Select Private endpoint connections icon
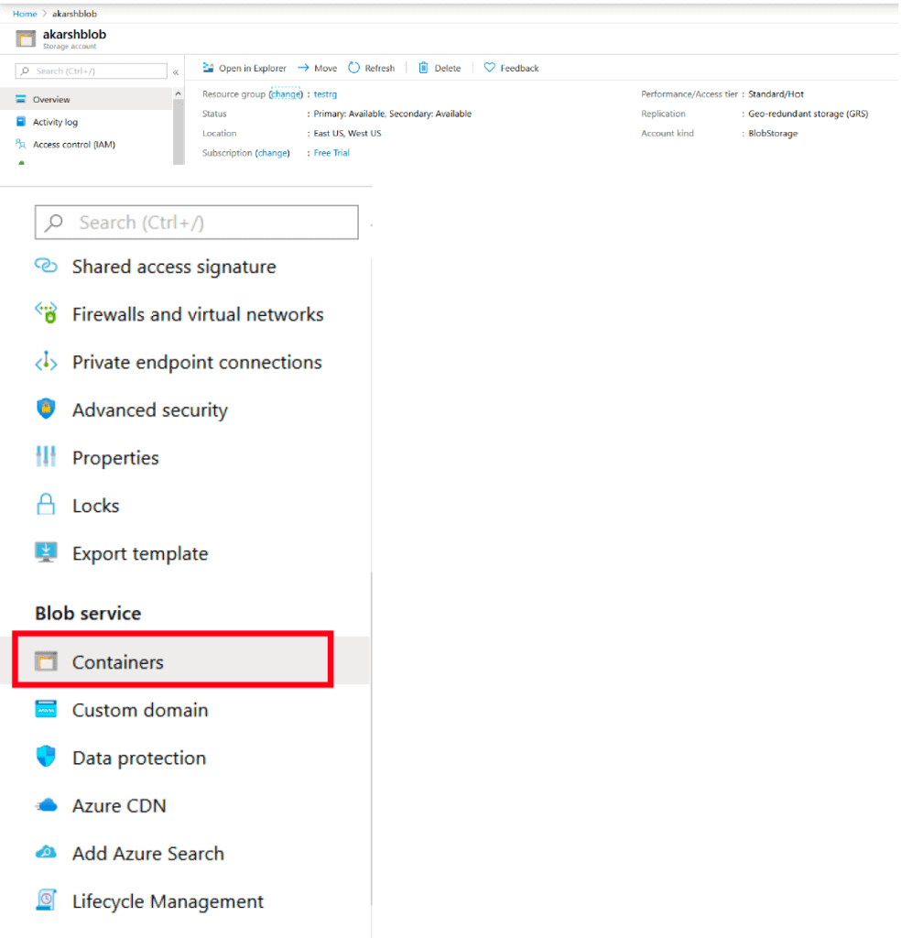901x938 pixels. coord(46,362)
